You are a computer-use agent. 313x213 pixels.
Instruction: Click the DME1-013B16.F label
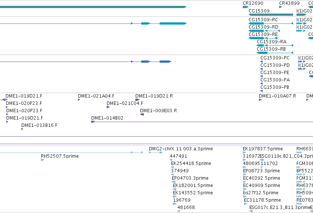click(39, 125)
